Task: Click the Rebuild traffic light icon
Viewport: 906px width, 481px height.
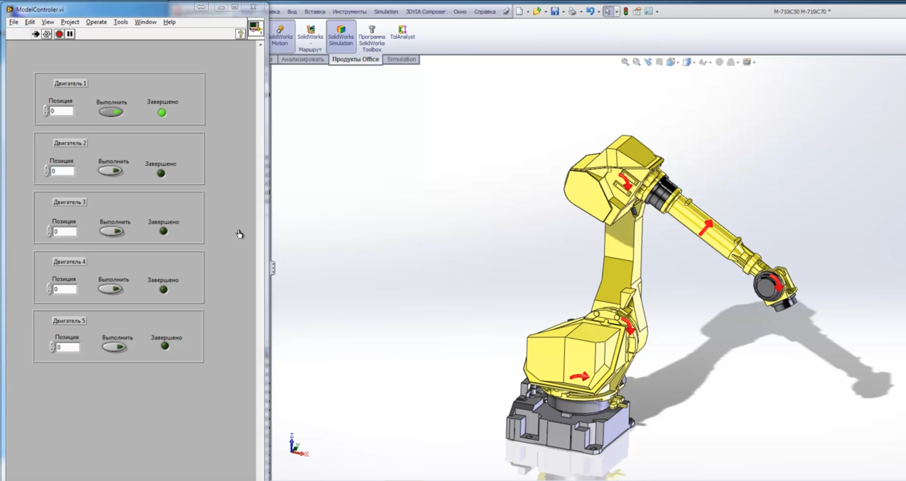Action: click(x=626, y=12)
